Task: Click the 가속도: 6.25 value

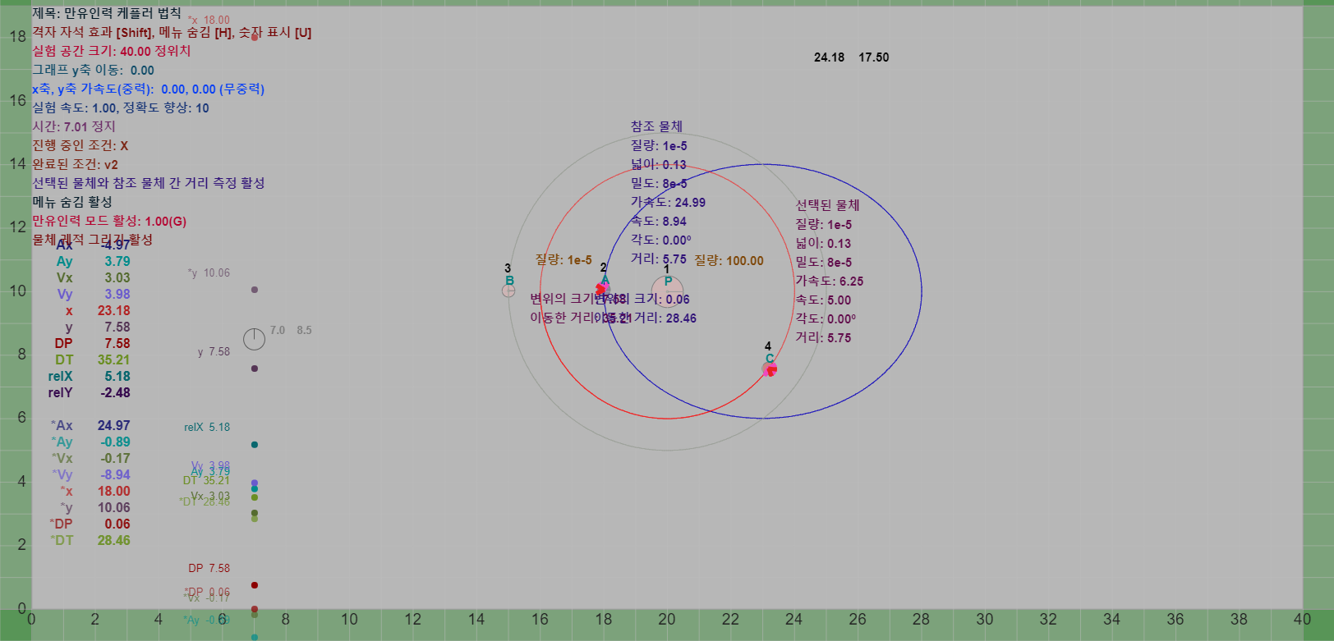Action: (x=829, y=281)
